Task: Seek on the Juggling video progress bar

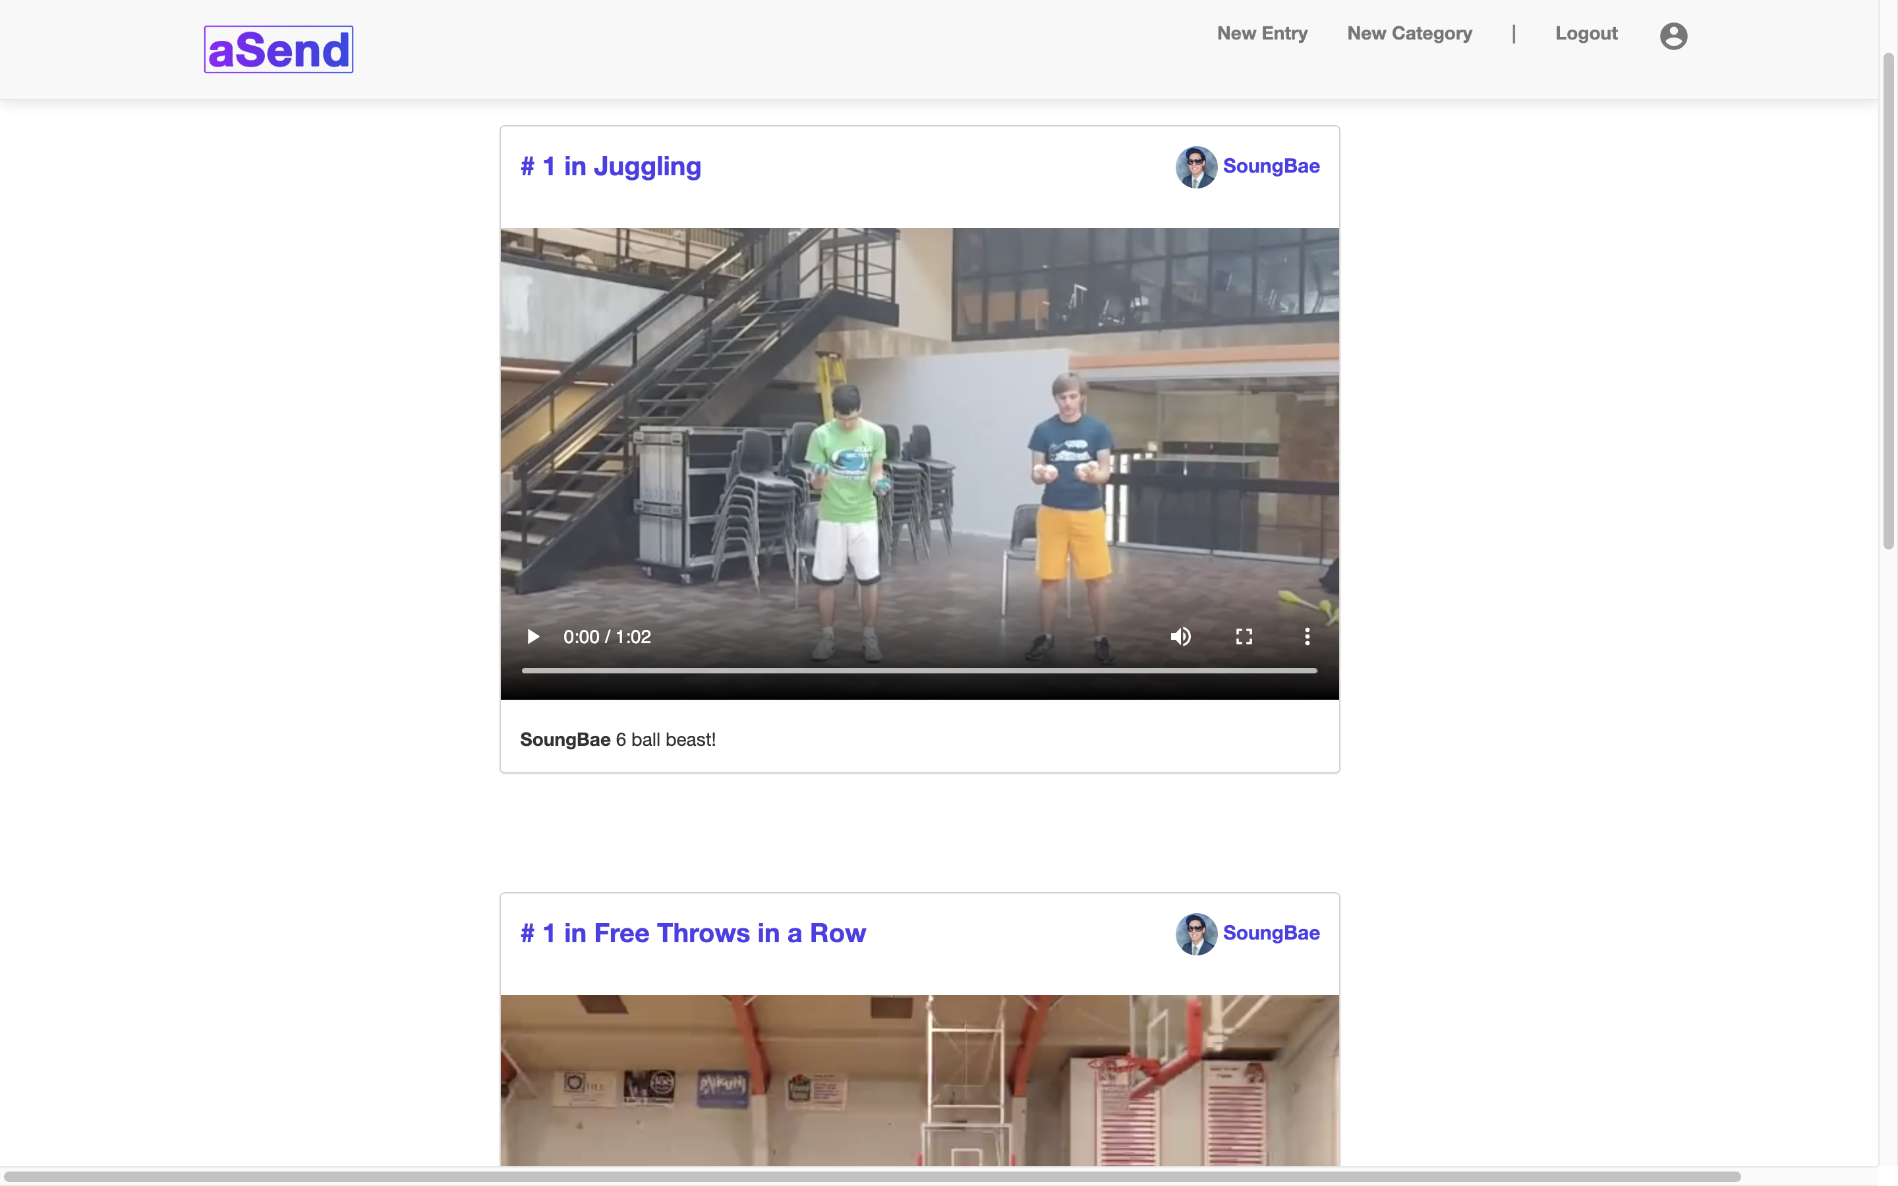Action: tap(919, 671)
